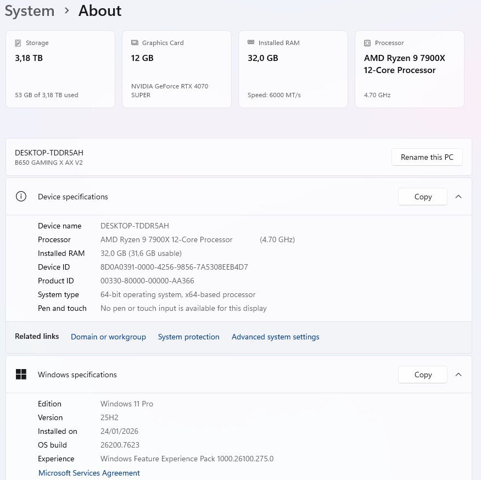The height and width of the screenshot is (480, 481).
Task: Open System protection link
Action: coord(188,337)
